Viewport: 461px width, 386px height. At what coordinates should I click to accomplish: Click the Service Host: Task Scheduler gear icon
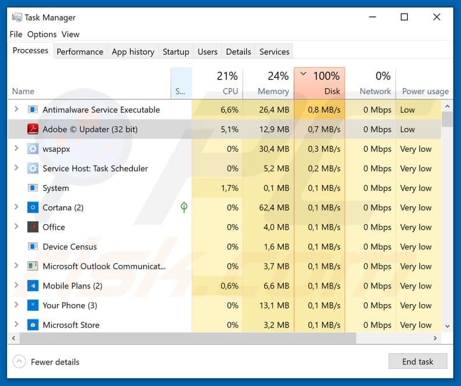(33, 168)
